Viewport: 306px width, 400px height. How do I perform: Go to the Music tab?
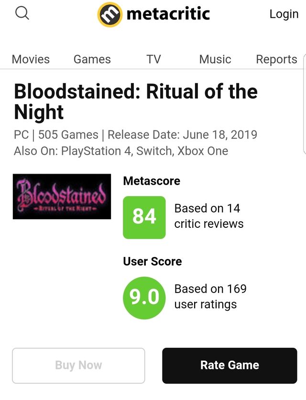click(x=215, y=59)
